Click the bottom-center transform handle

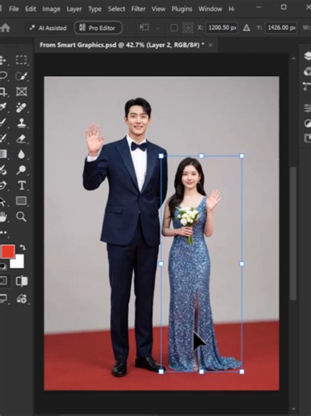coord(201,371)
